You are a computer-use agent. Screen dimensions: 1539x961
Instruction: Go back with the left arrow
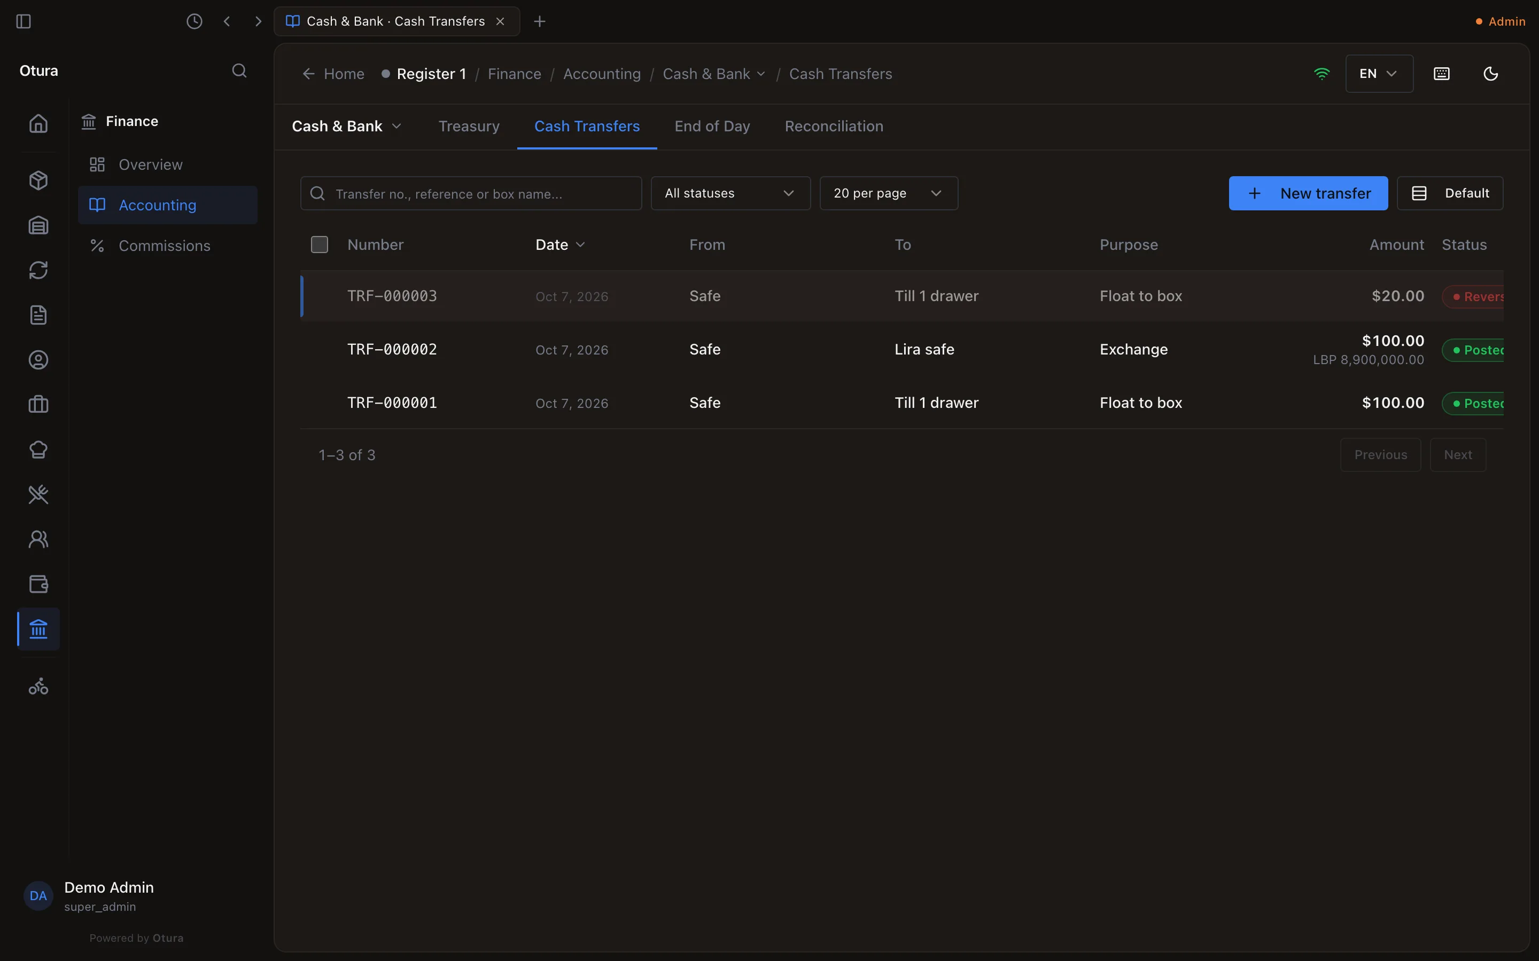pyautogui.click(x=227, y=21)
